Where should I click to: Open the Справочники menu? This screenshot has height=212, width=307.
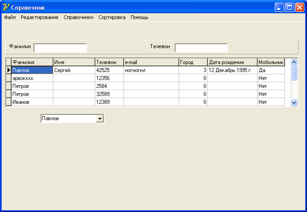click(79, 18)
